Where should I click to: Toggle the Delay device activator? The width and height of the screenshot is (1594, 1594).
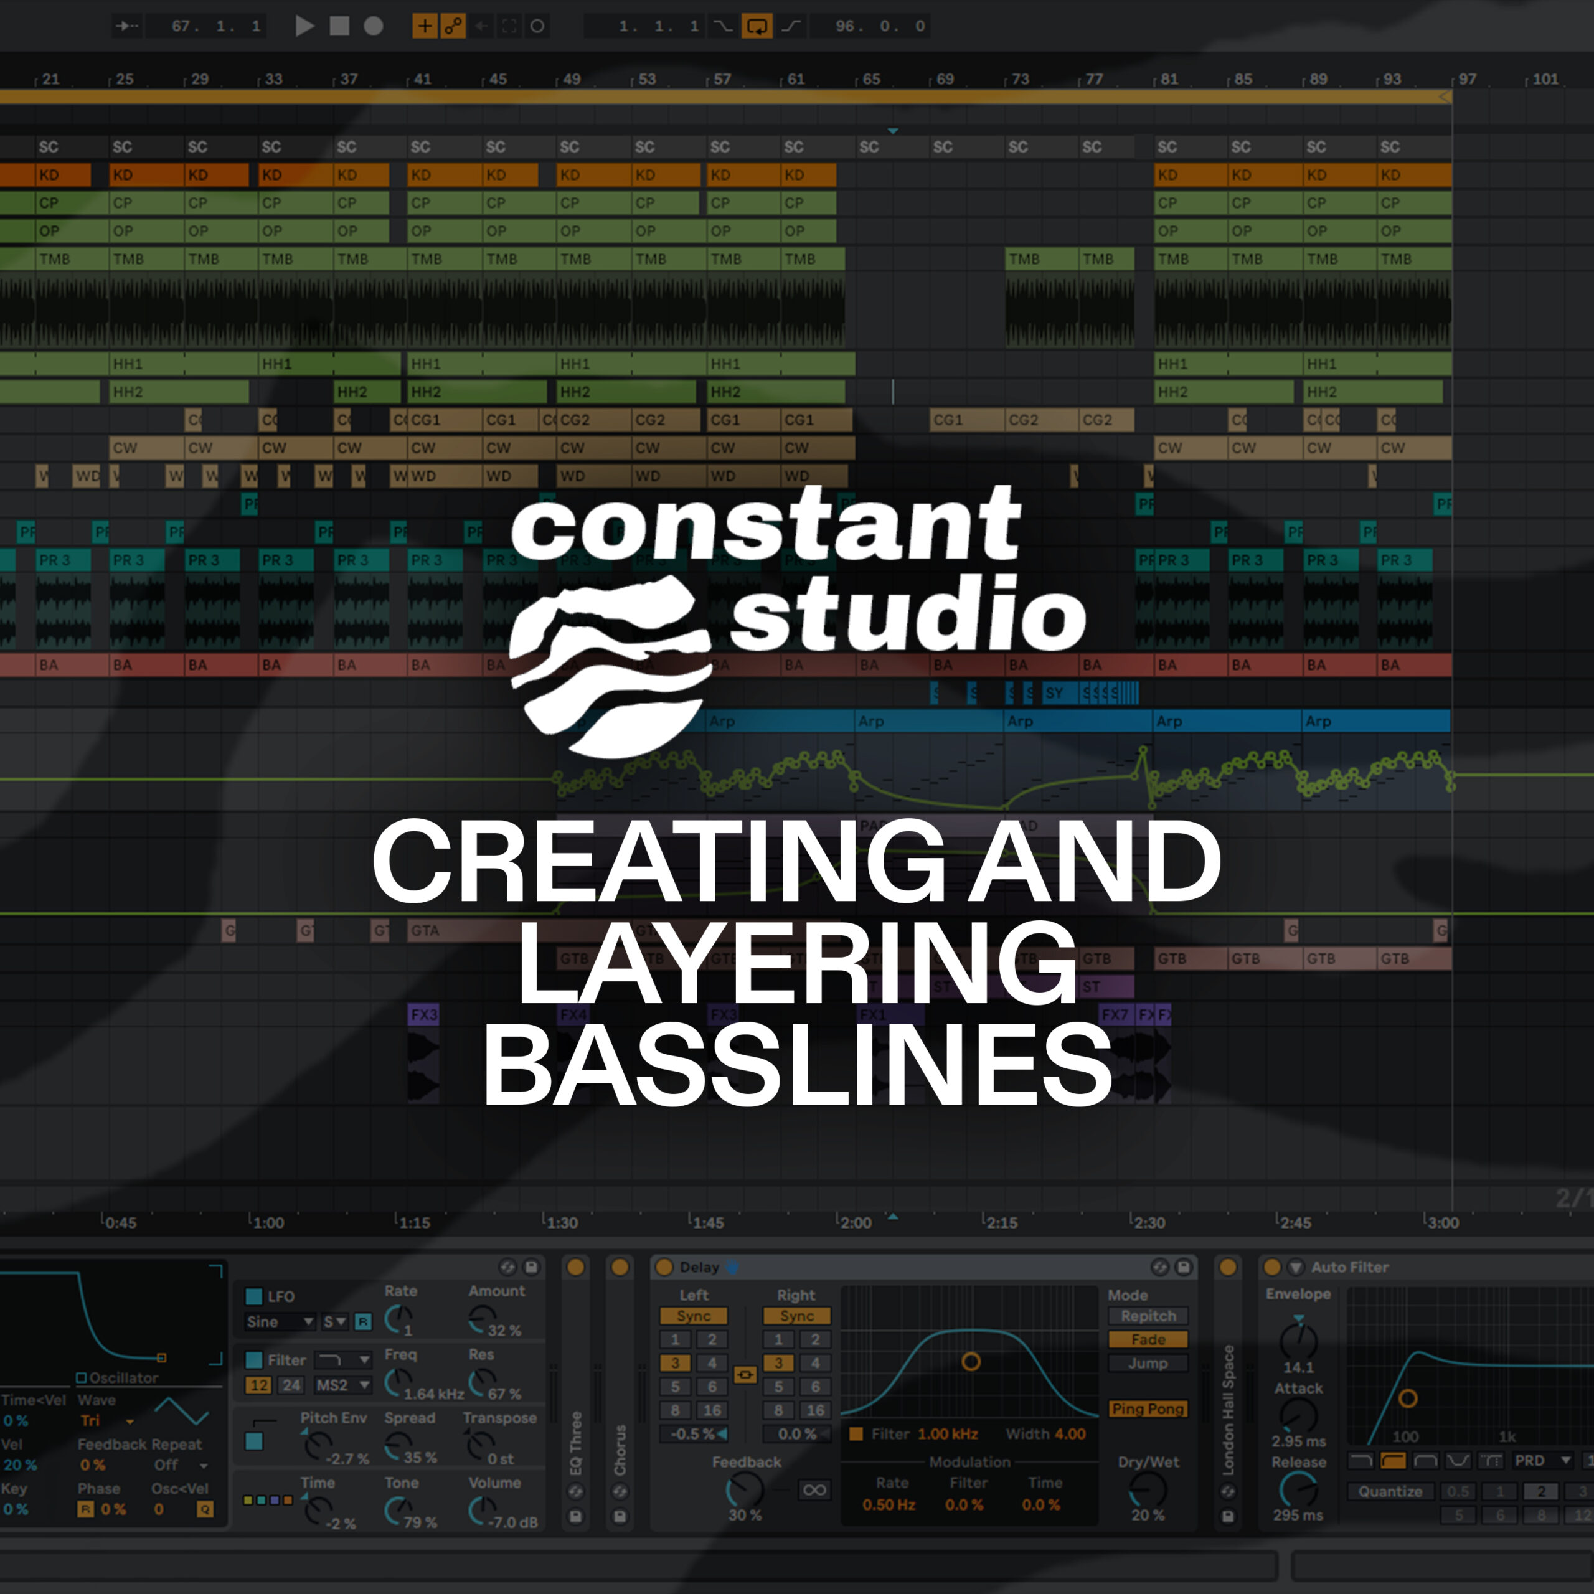[x=664, y=1267]
